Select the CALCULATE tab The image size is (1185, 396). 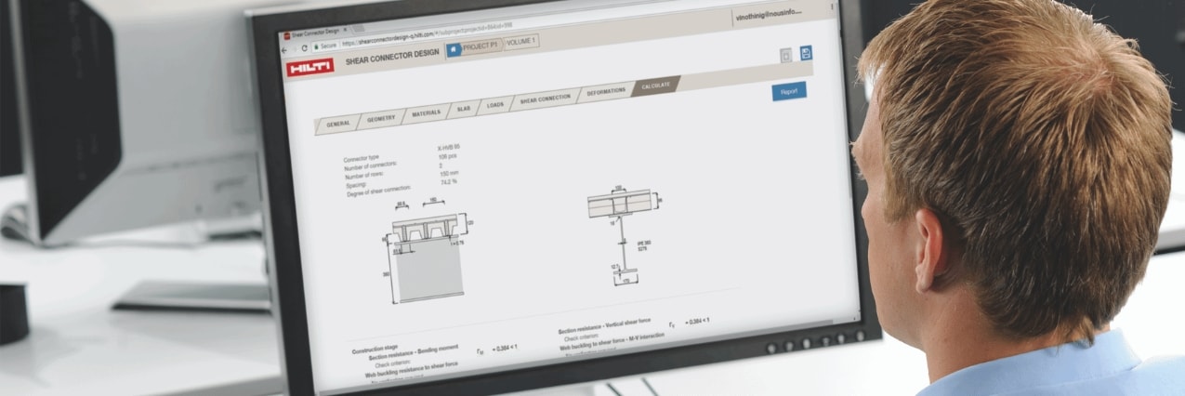[x=656, y=86]
